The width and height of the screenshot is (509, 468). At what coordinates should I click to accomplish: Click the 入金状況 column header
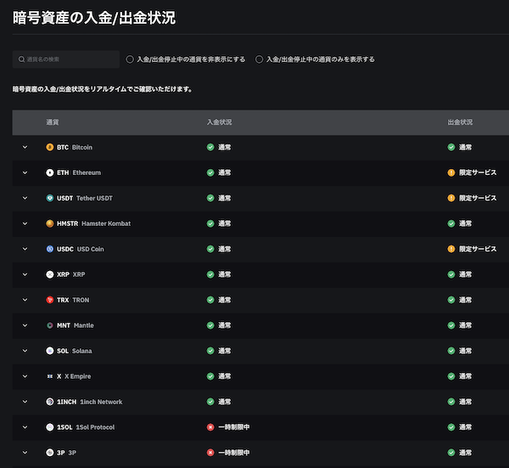[x=220, y=122]
